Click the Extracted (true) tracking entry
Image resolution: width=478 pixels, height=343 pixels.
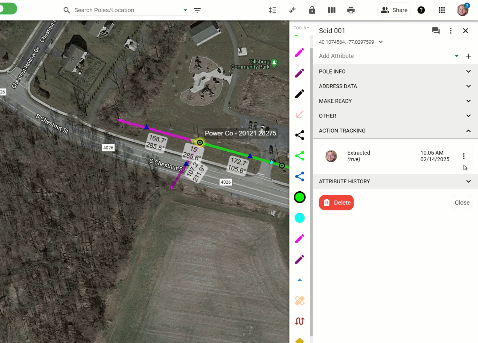coord(396,156)
